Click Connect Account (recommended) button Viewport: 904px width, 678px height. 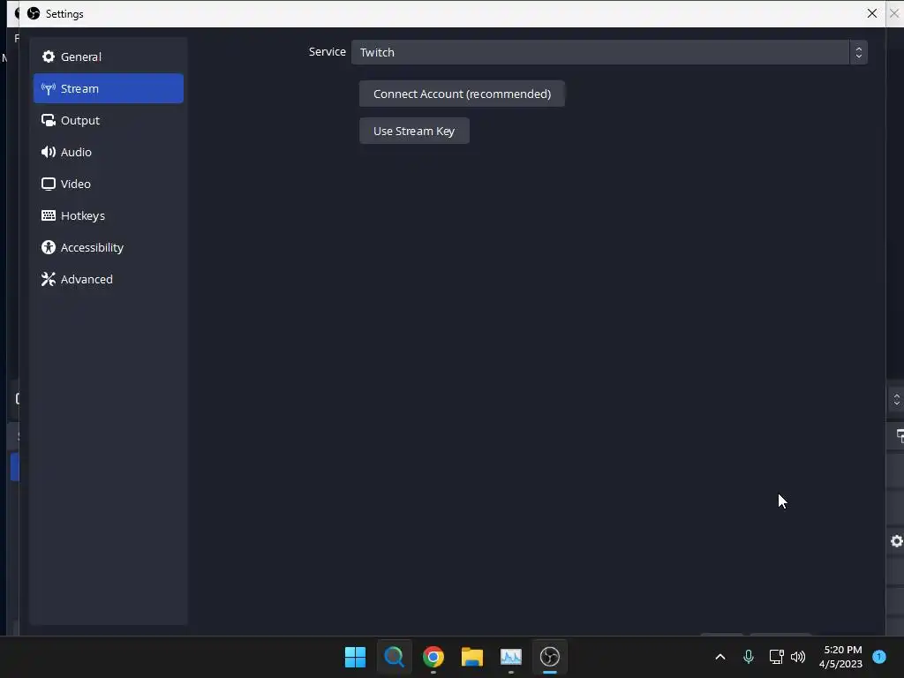[462, 94]
